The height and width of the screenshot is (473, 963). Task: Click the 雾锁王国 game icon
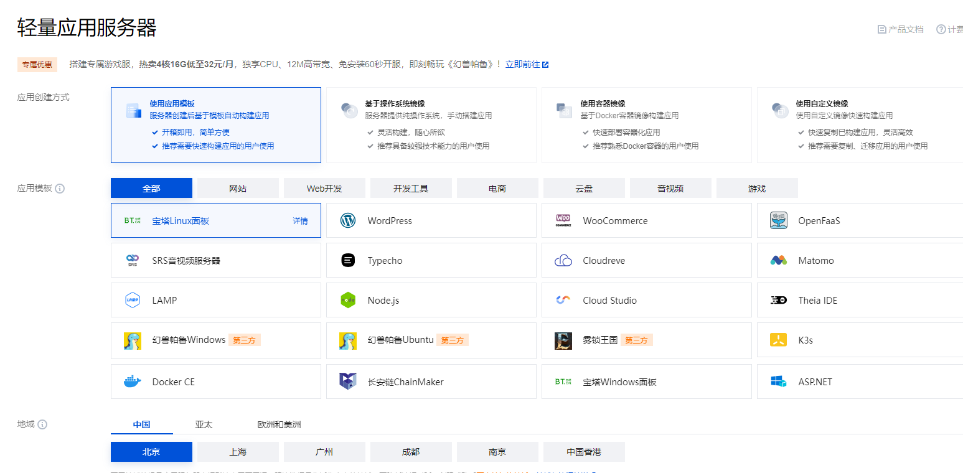(563, 340)
